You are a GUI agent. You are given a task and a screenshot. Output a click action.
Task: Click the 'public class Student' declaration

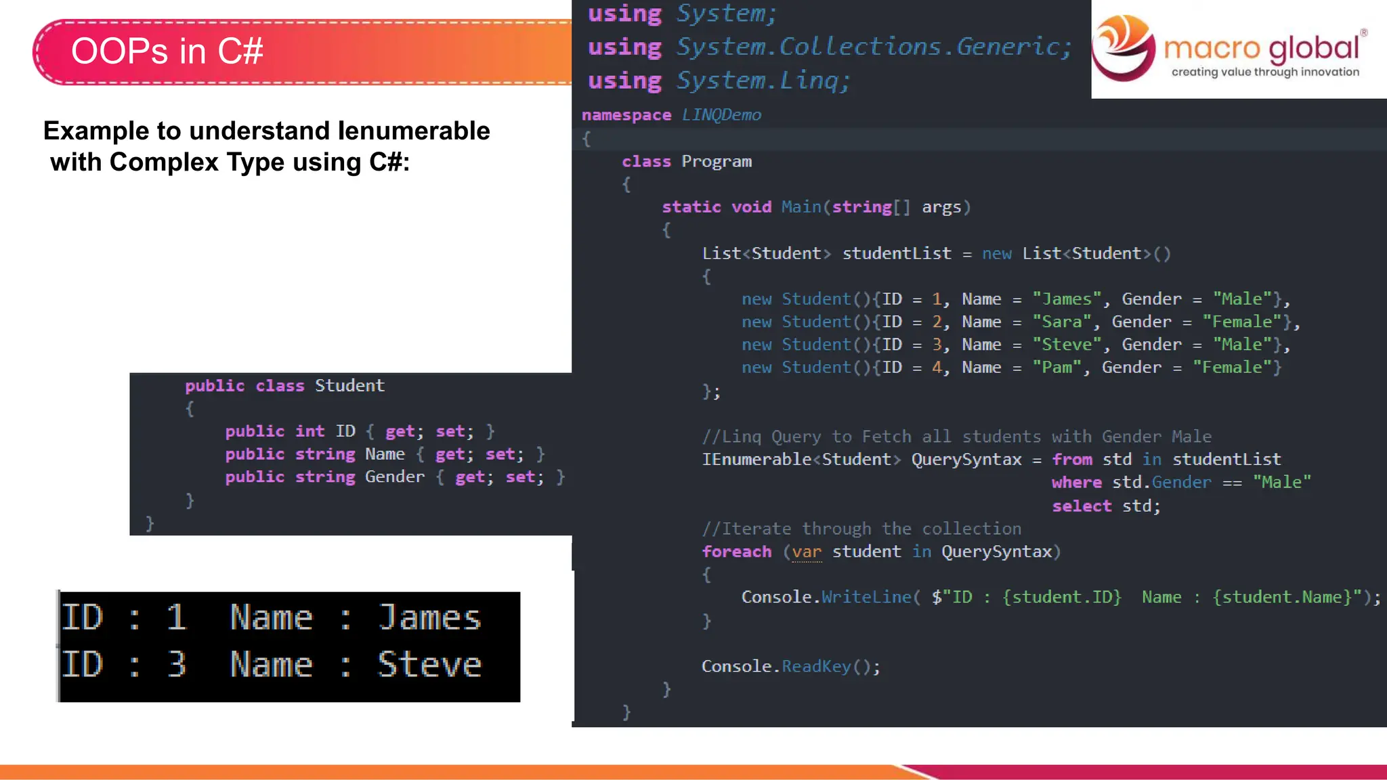tap(284, 386)
